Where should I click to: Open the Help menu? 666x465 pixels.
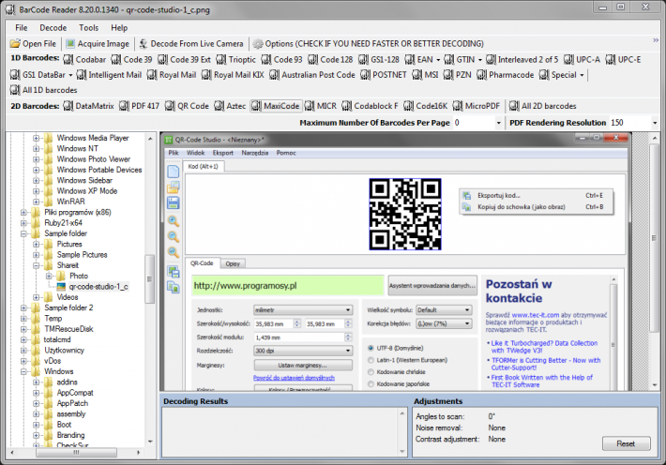[119, 27]
